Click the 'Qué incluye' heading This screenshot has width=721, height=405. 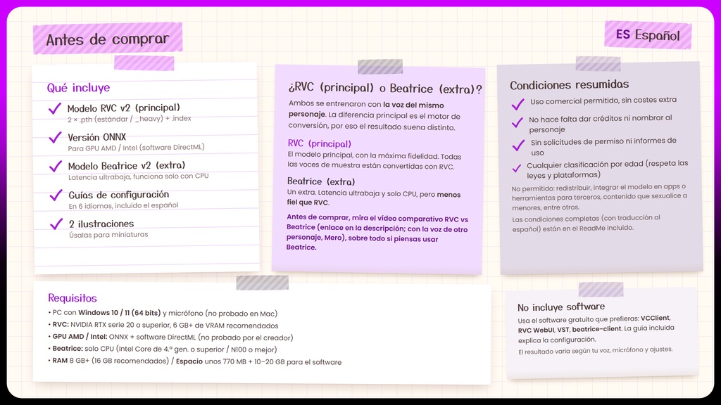pyautogui.click(x=78, y=88)
